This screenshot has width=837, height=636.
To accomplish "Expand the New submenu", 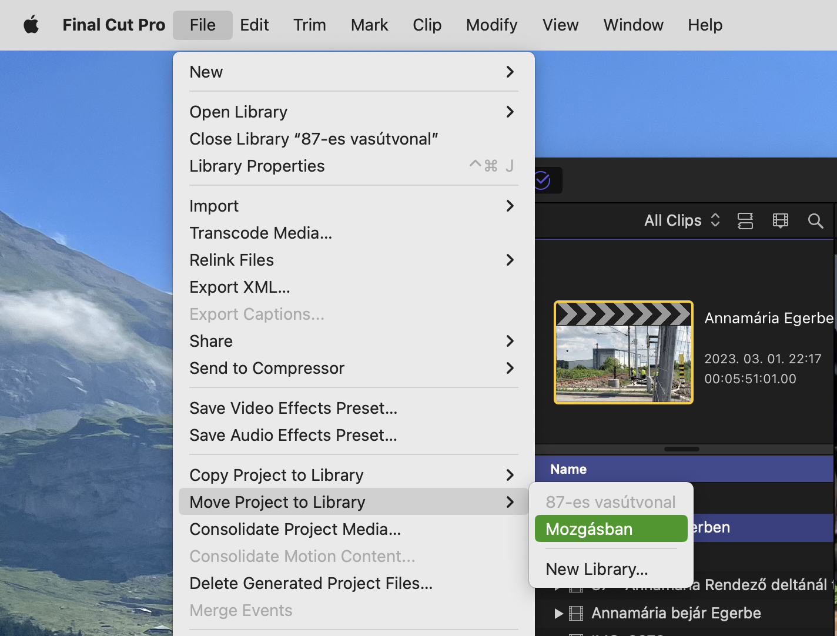I will [x=354, y=72].
